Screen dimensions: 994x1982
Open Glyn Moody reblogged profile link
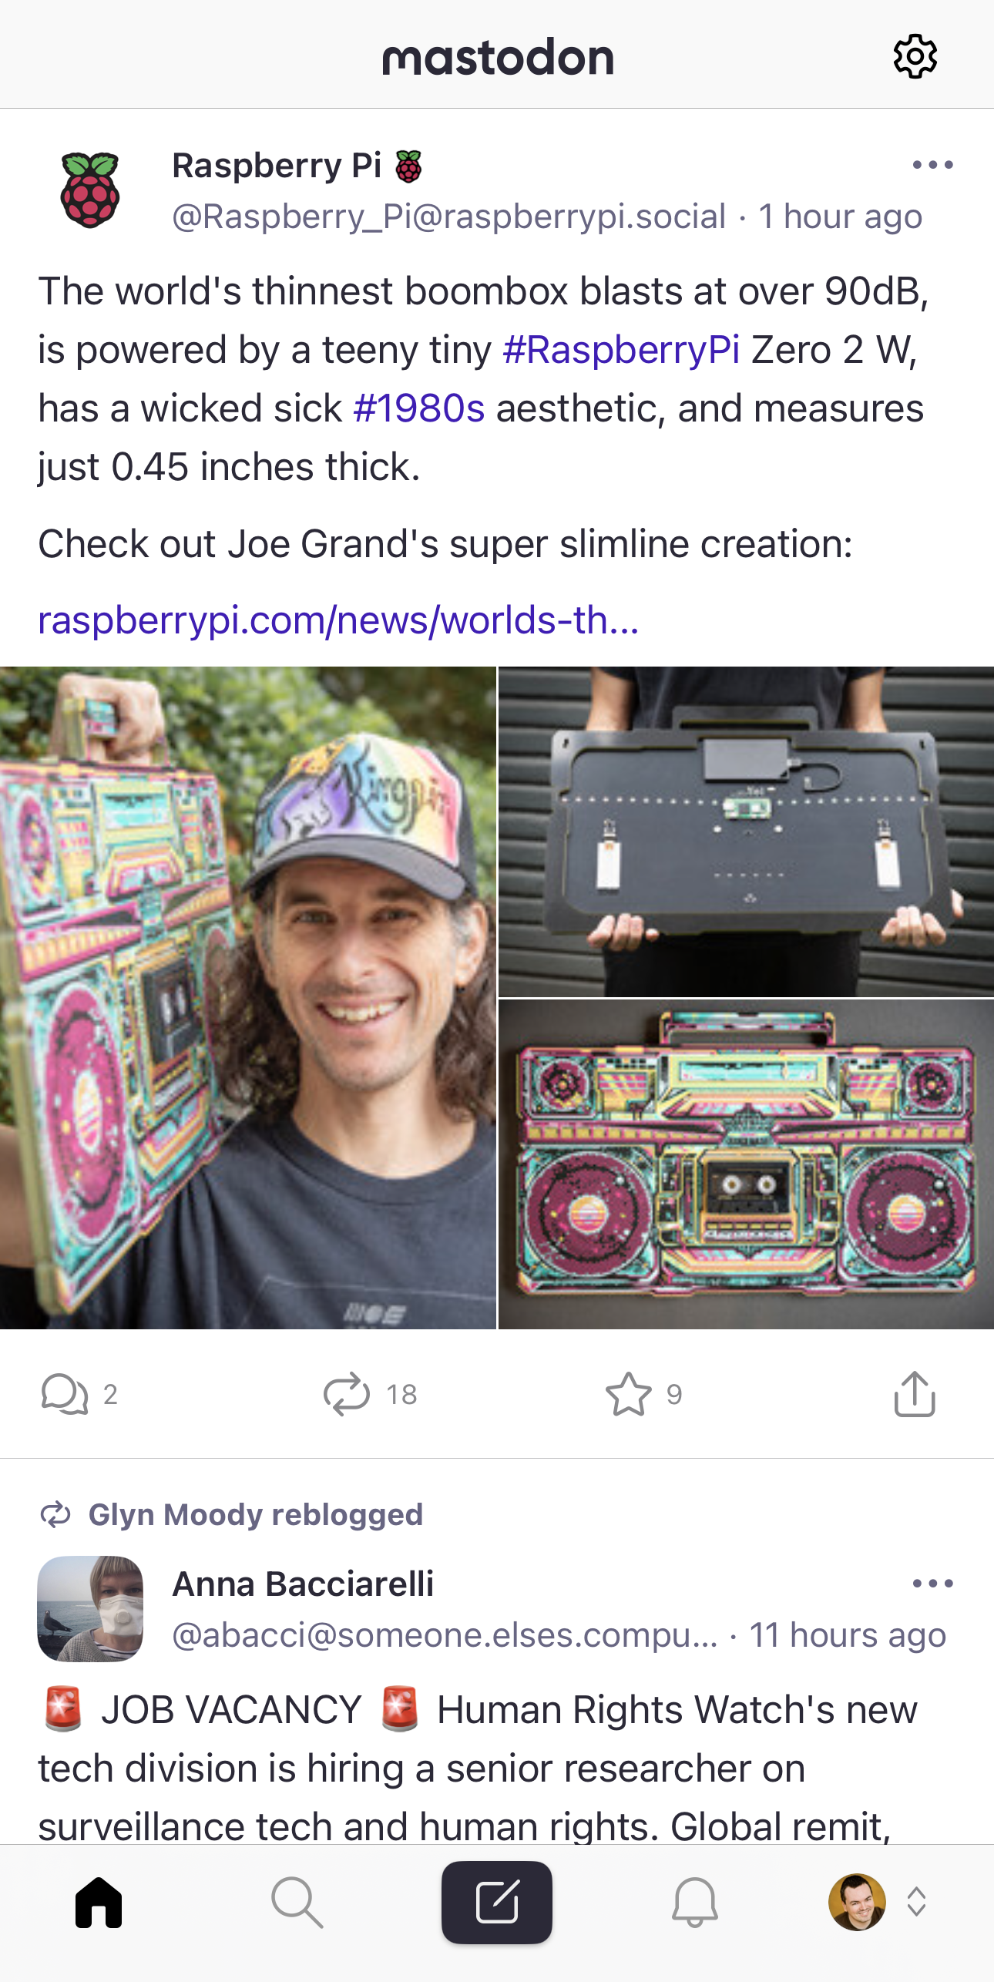tap(255, 1514)
